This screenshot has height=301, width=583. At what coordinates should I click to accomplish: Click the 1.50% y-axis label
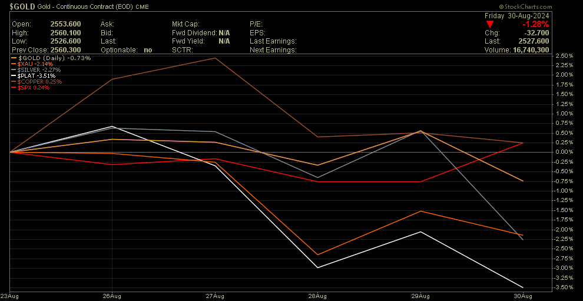click(565, 94)
